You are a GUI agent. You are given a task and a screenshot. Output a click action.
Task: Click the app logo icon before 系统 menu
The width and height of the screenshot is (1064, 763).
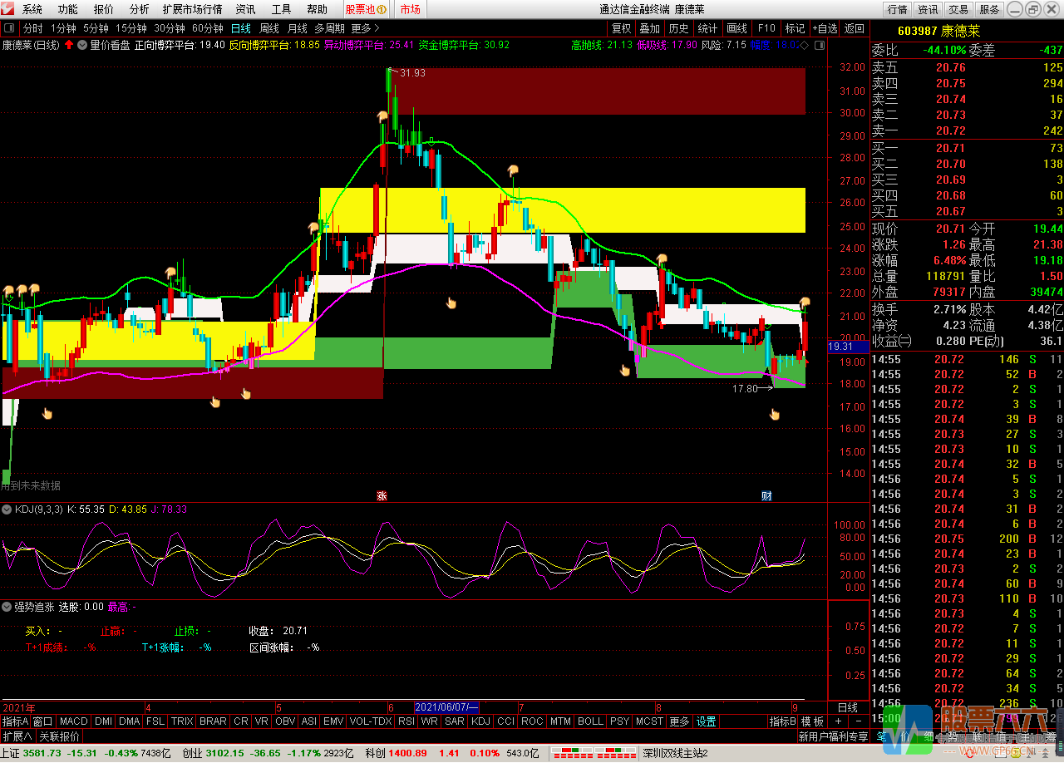[9, 9]
